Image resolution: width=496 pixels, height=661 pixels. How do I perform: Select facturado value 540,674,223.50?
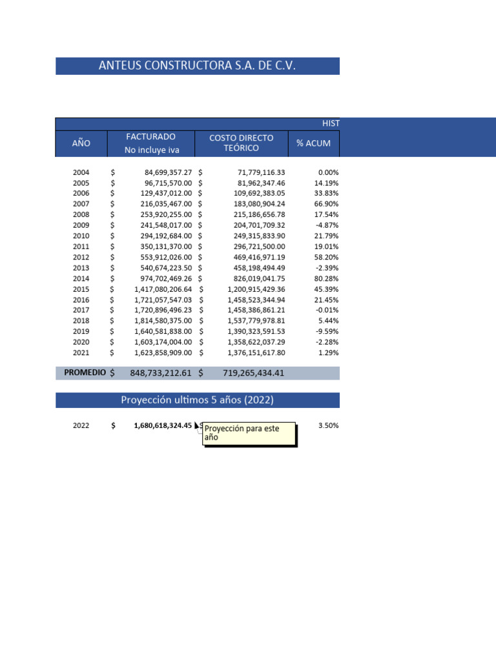[x=166, y=268]
